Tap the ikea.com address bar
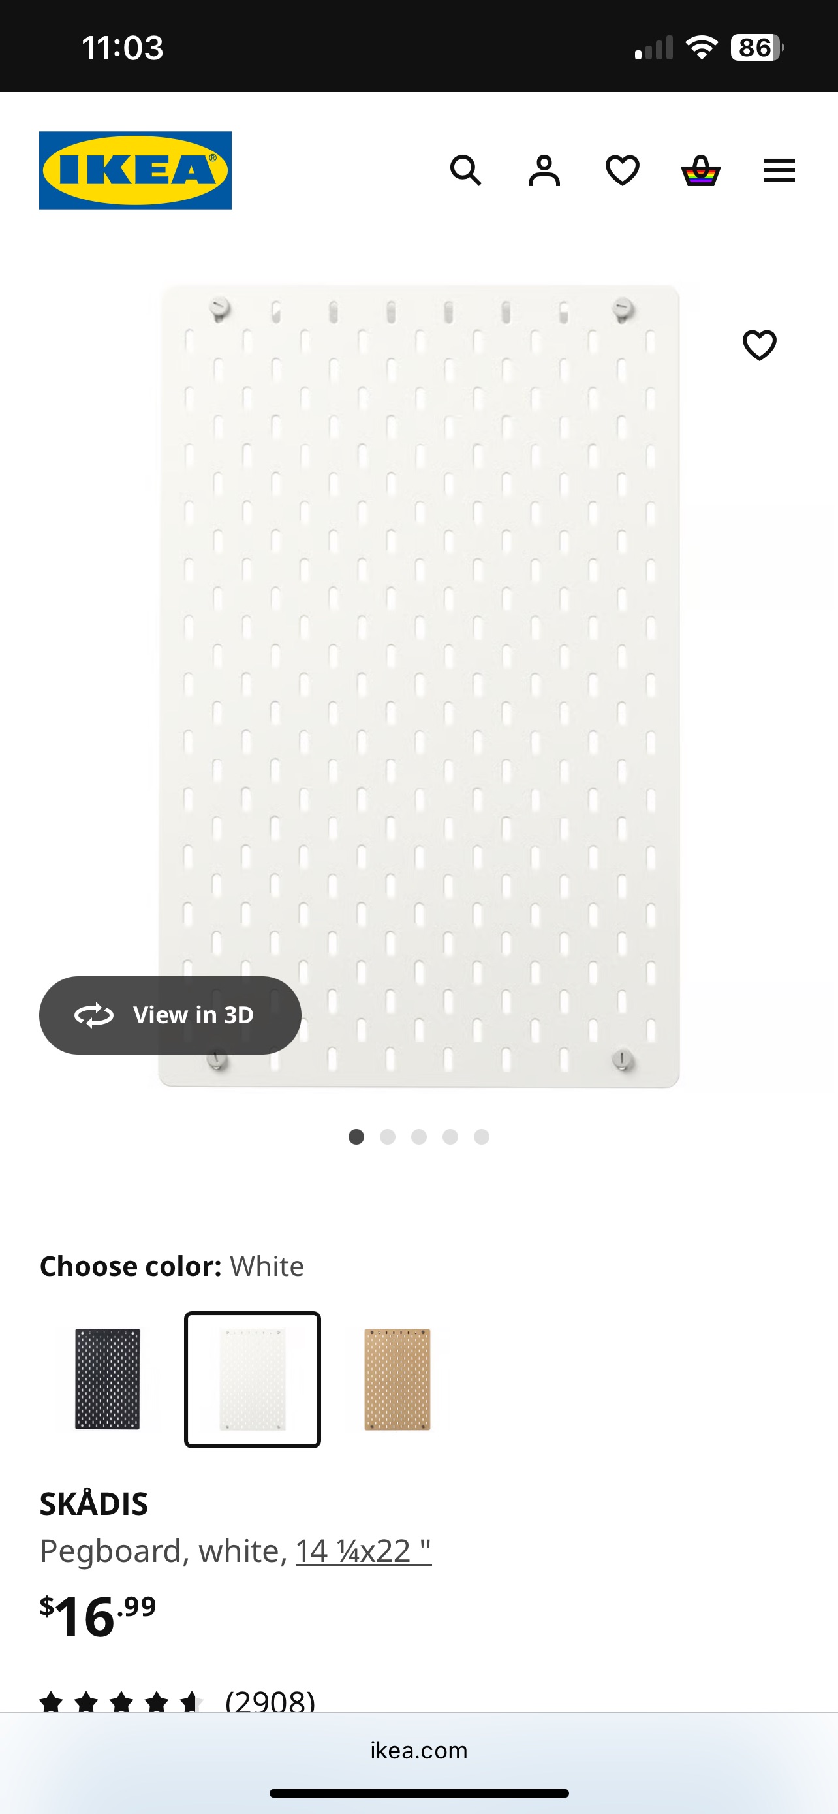838x1814 pixels. point(418,1750)
